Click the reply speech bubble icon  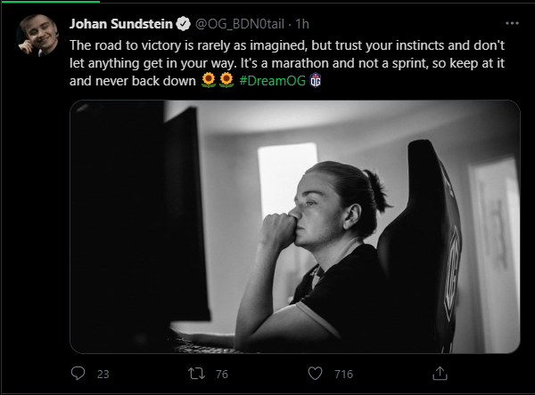pos(78,374)
